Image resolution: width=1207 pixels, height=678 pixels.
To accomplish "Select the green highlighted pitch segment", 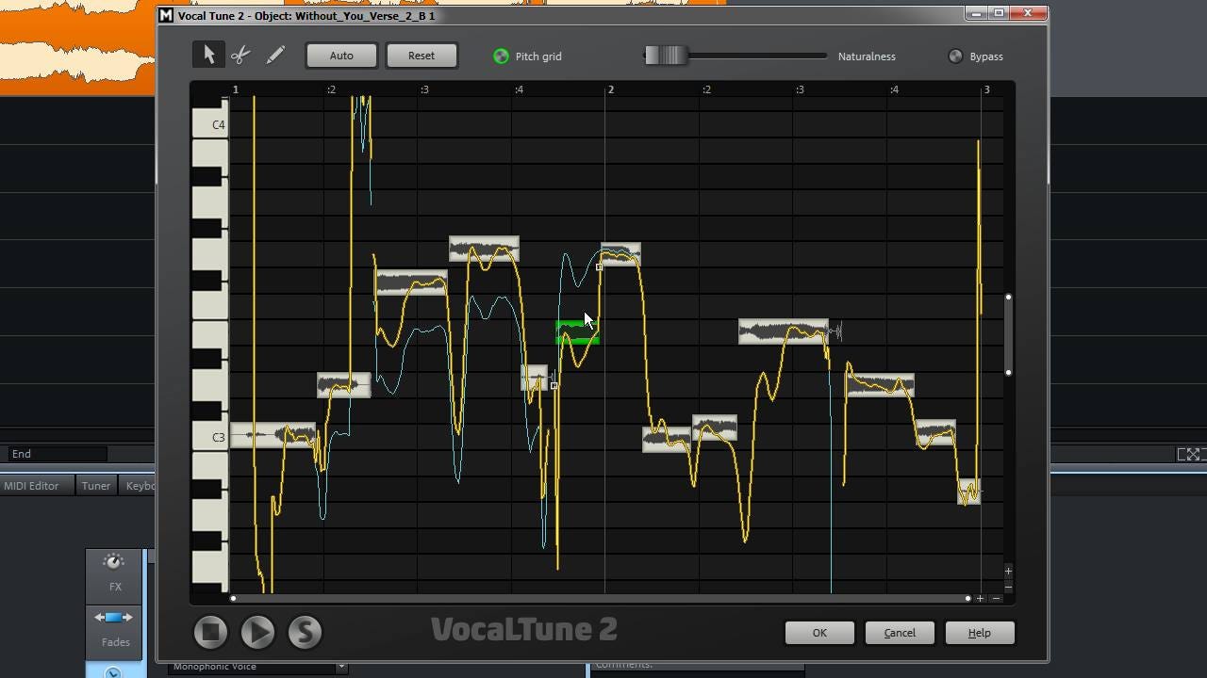I will 577,332.
